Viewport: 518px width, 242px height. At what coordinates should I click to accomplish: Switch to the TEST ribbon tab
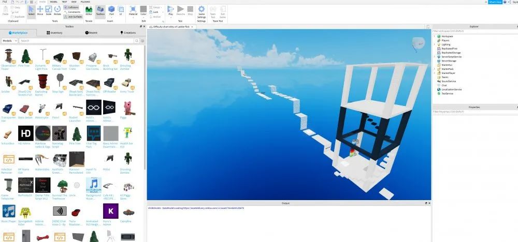pos(64,2)
